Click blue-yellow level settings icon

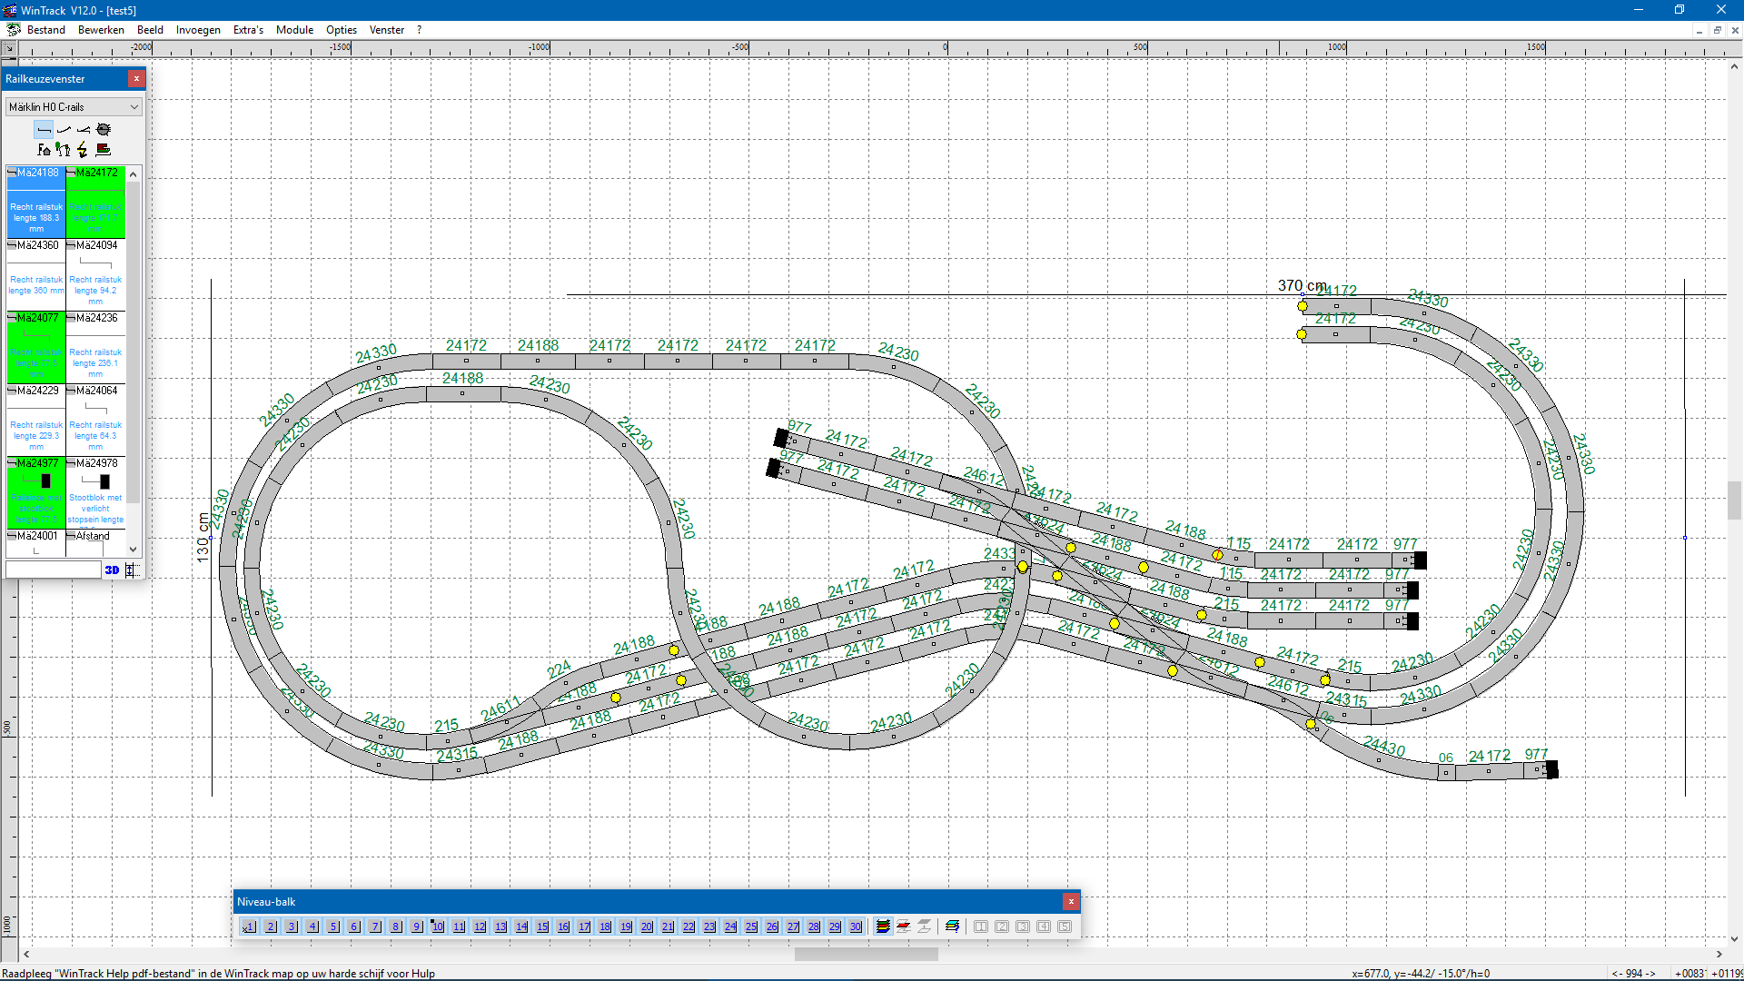(x=952, y=926)
